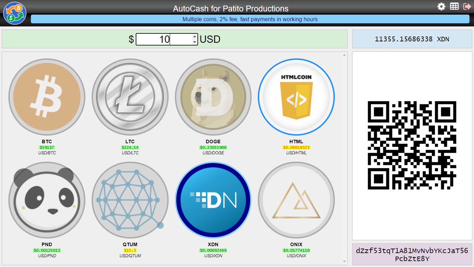
Task: Click the USD/XDN pair label
Action: [213, 256]
